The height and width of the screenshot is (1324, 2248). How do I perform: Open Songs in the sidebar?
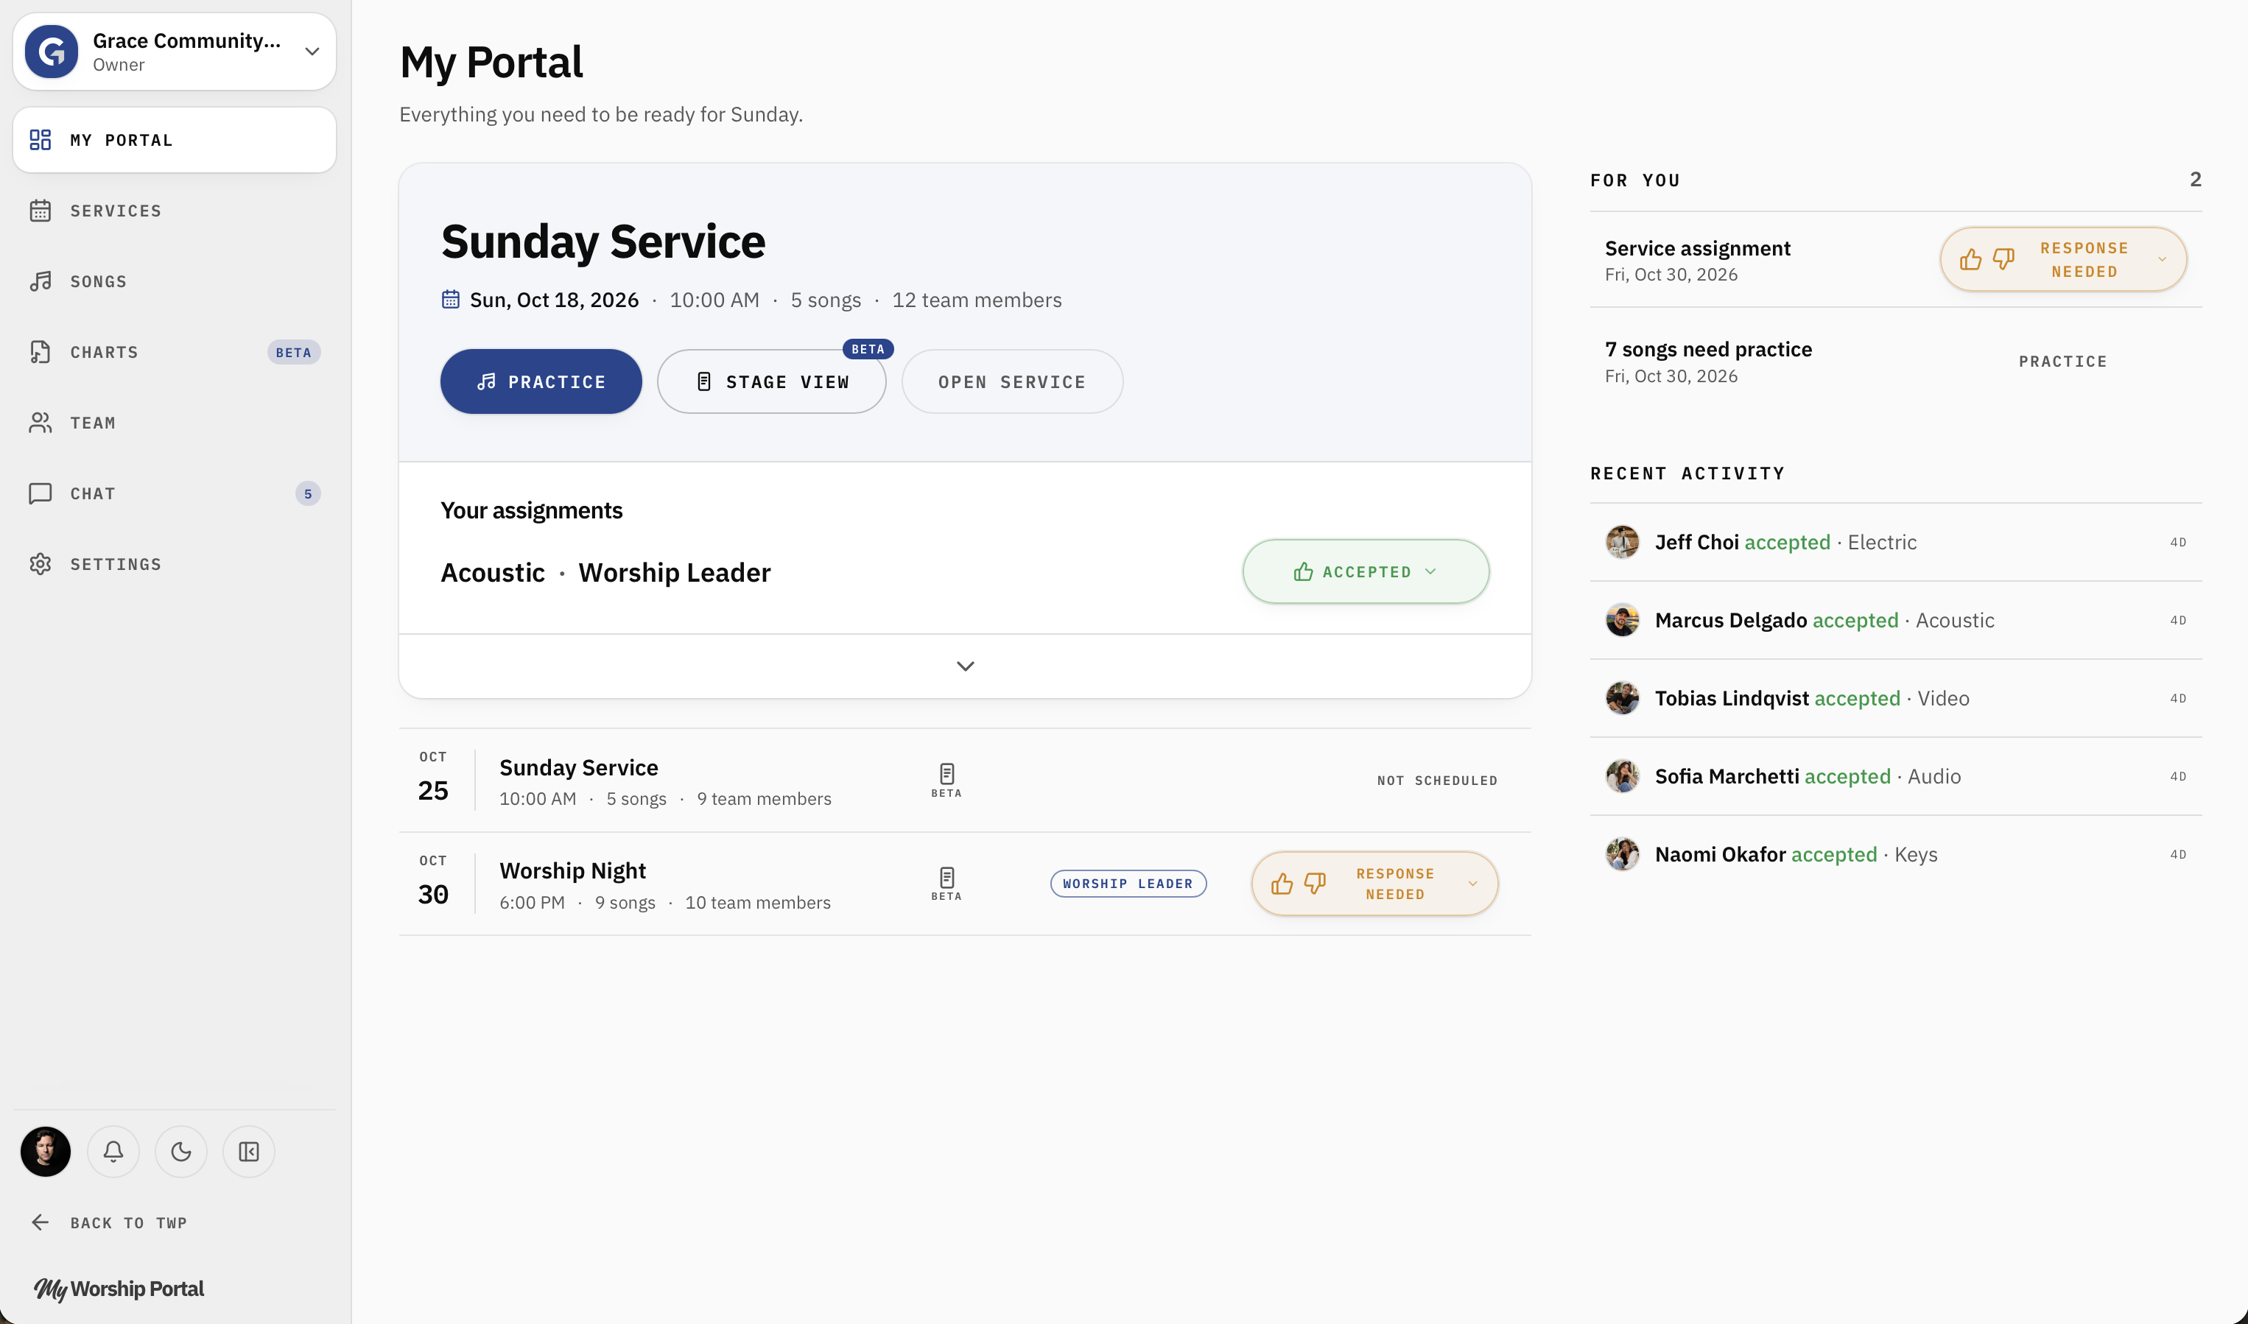coord(174,281)
